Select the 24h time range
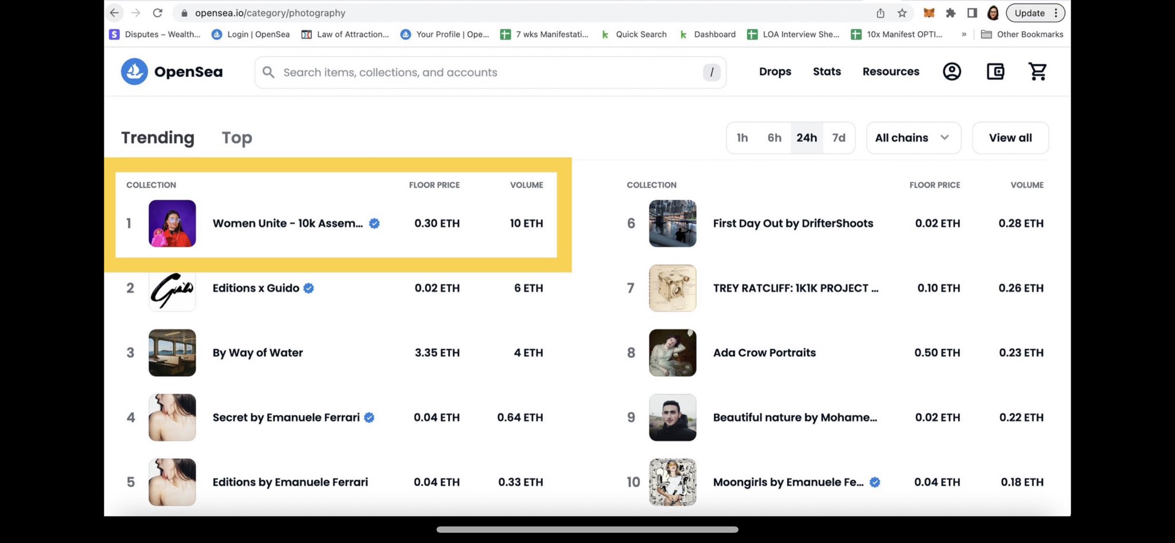The image size is (1175, 543). (x=807, y=138)
